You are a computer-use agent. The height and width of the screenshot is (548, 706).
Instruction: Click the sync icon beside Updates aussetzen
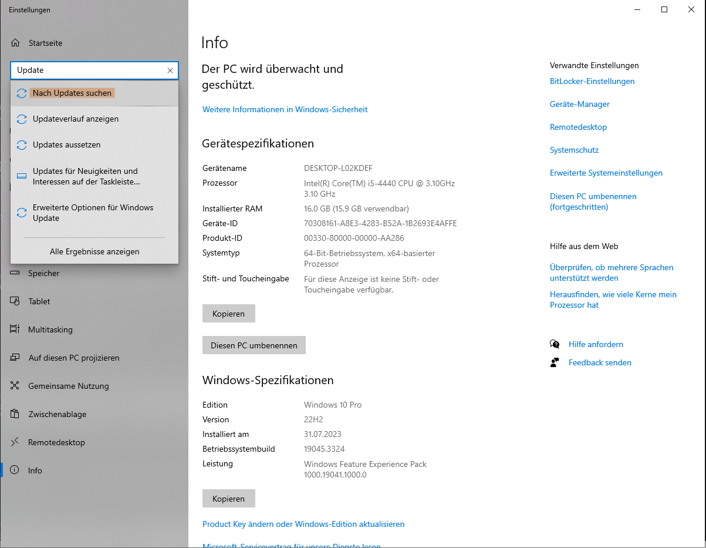click(x=22, y=145)
